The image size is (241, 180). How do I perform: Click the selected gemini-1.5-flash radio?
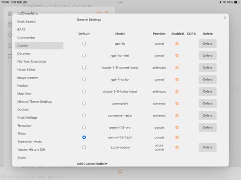(84, 137)
